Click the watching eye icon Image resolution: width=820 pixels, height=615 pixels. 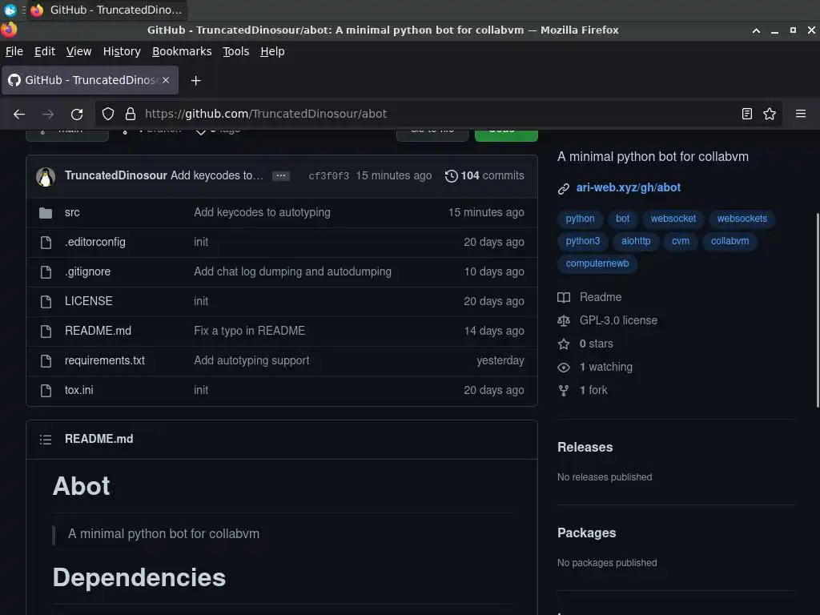[x=563, y=368]
